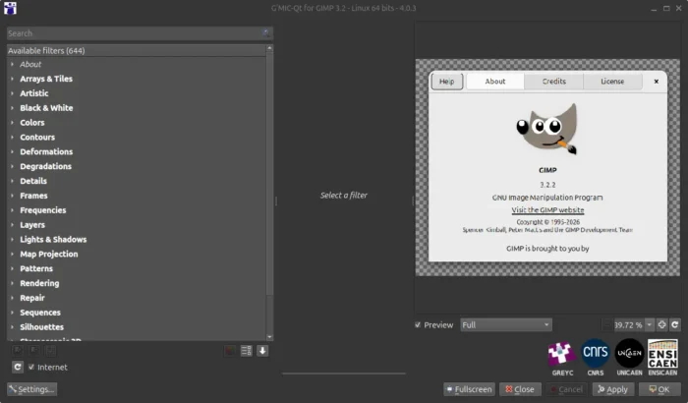Select Details in the filter tree

(33, 181)
